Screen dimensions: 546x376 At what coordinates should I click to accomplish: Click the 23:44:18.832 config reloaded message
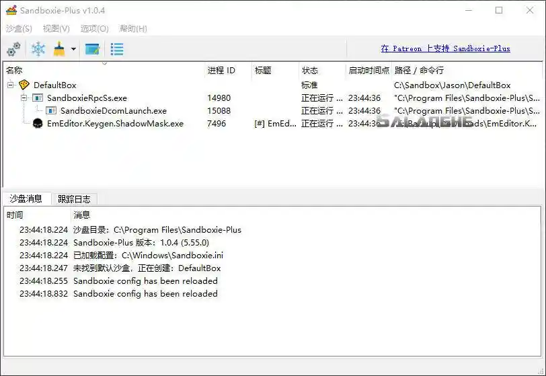pyautogui.click(x=145, y=294)
